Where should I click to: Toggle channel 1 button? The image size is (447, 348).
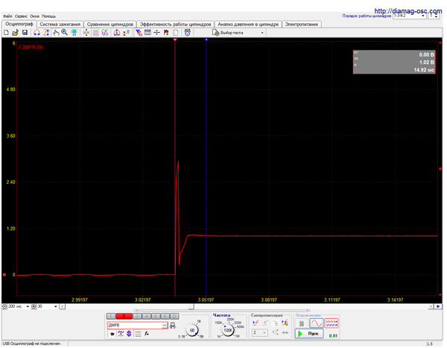(x=111, y=316)
